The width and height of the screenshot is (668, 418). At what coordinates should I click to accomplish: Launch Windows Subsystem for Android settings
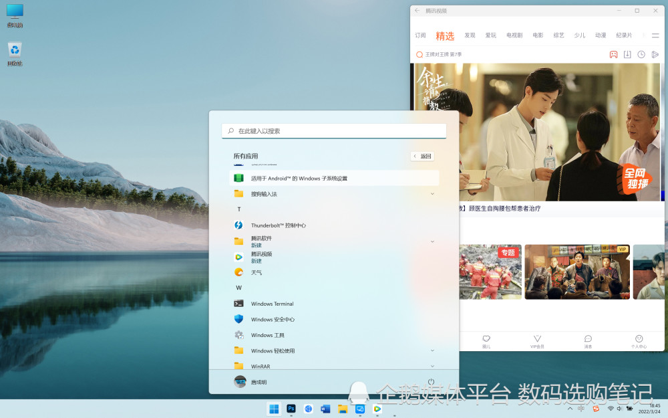pos(334,179)
